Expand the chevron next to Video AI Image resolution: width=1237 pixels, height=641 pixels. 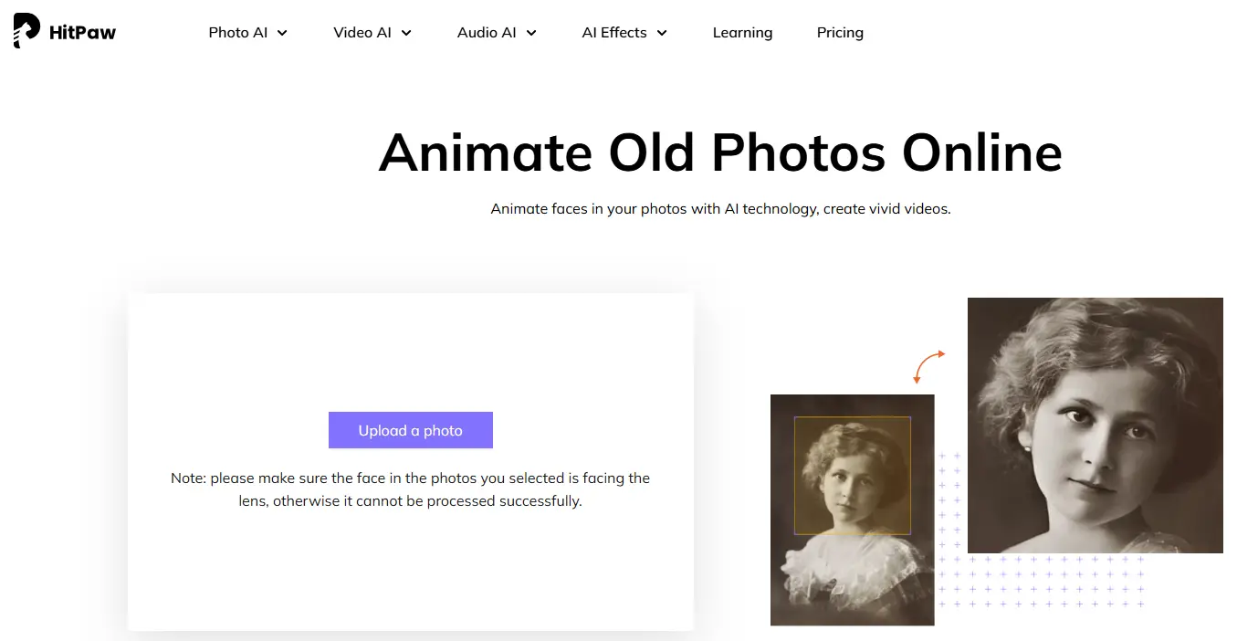pos(406,33)
